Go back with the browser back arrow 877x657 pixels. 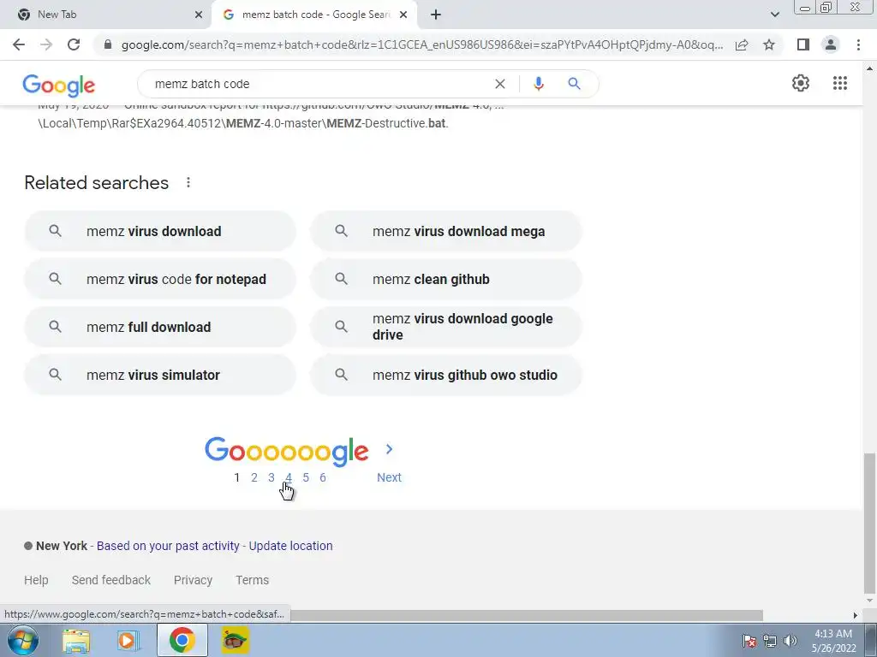(19, 44)
